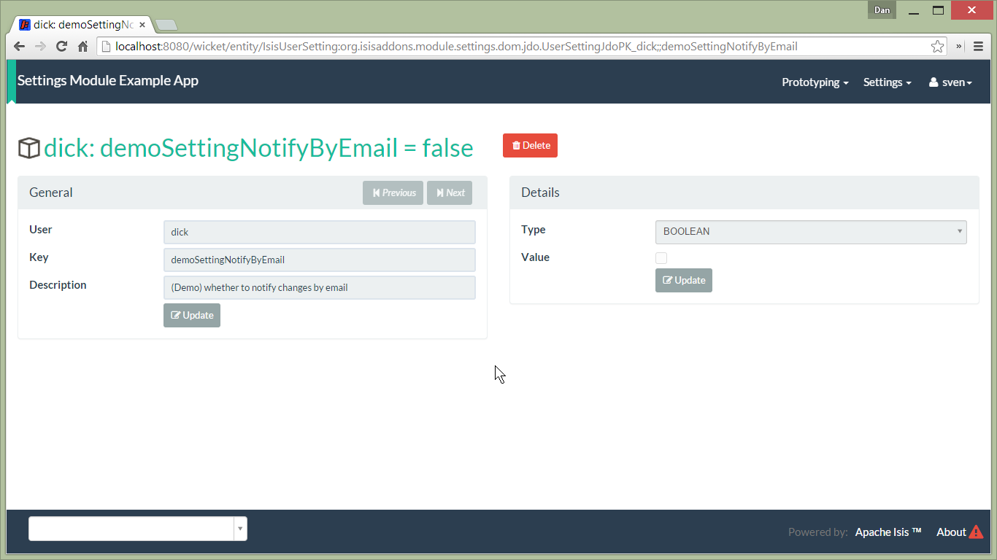Toggle the Value checkbox
The image size is (997, 560).
point(661,258)
